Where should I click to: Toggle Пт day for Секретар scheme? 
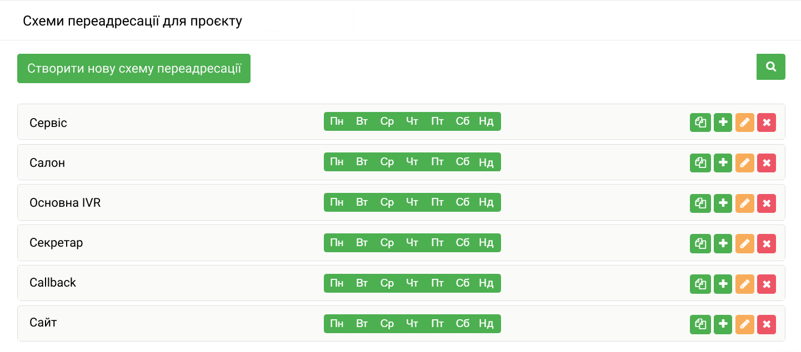click(x=438, y=243)
